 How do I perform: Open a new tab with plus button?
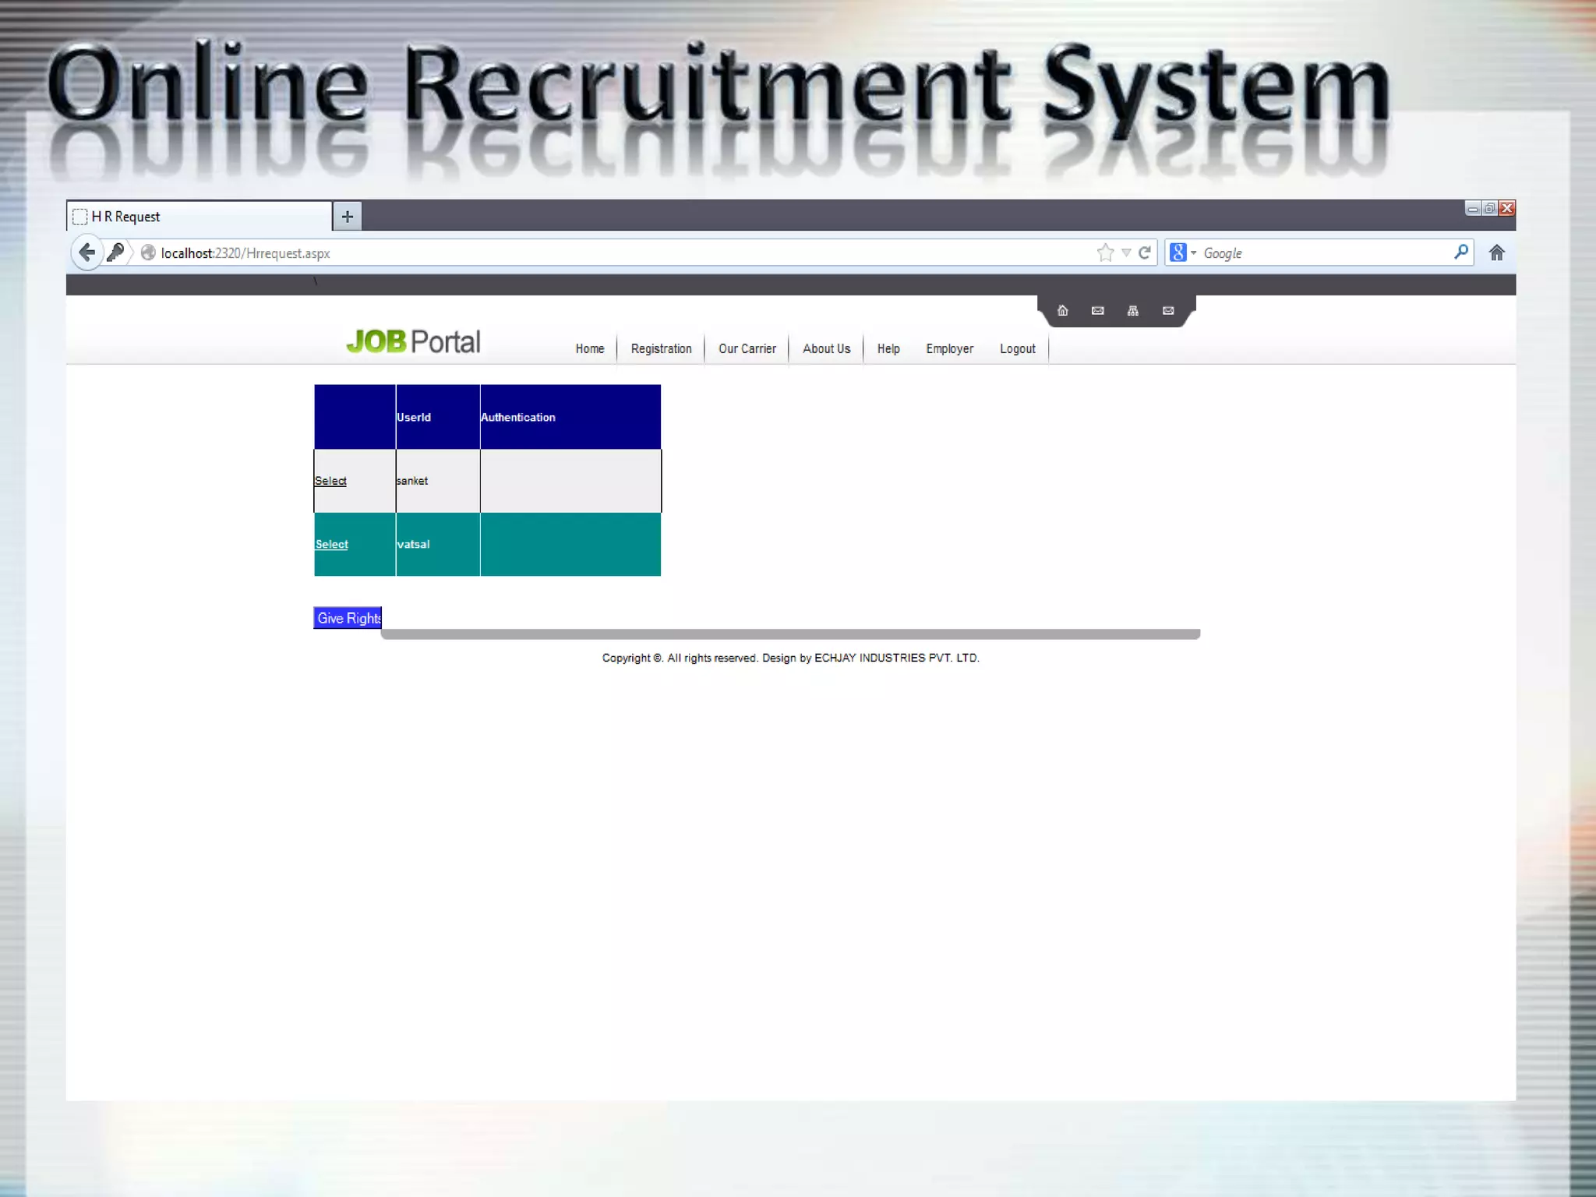click(x=348, y=216)
